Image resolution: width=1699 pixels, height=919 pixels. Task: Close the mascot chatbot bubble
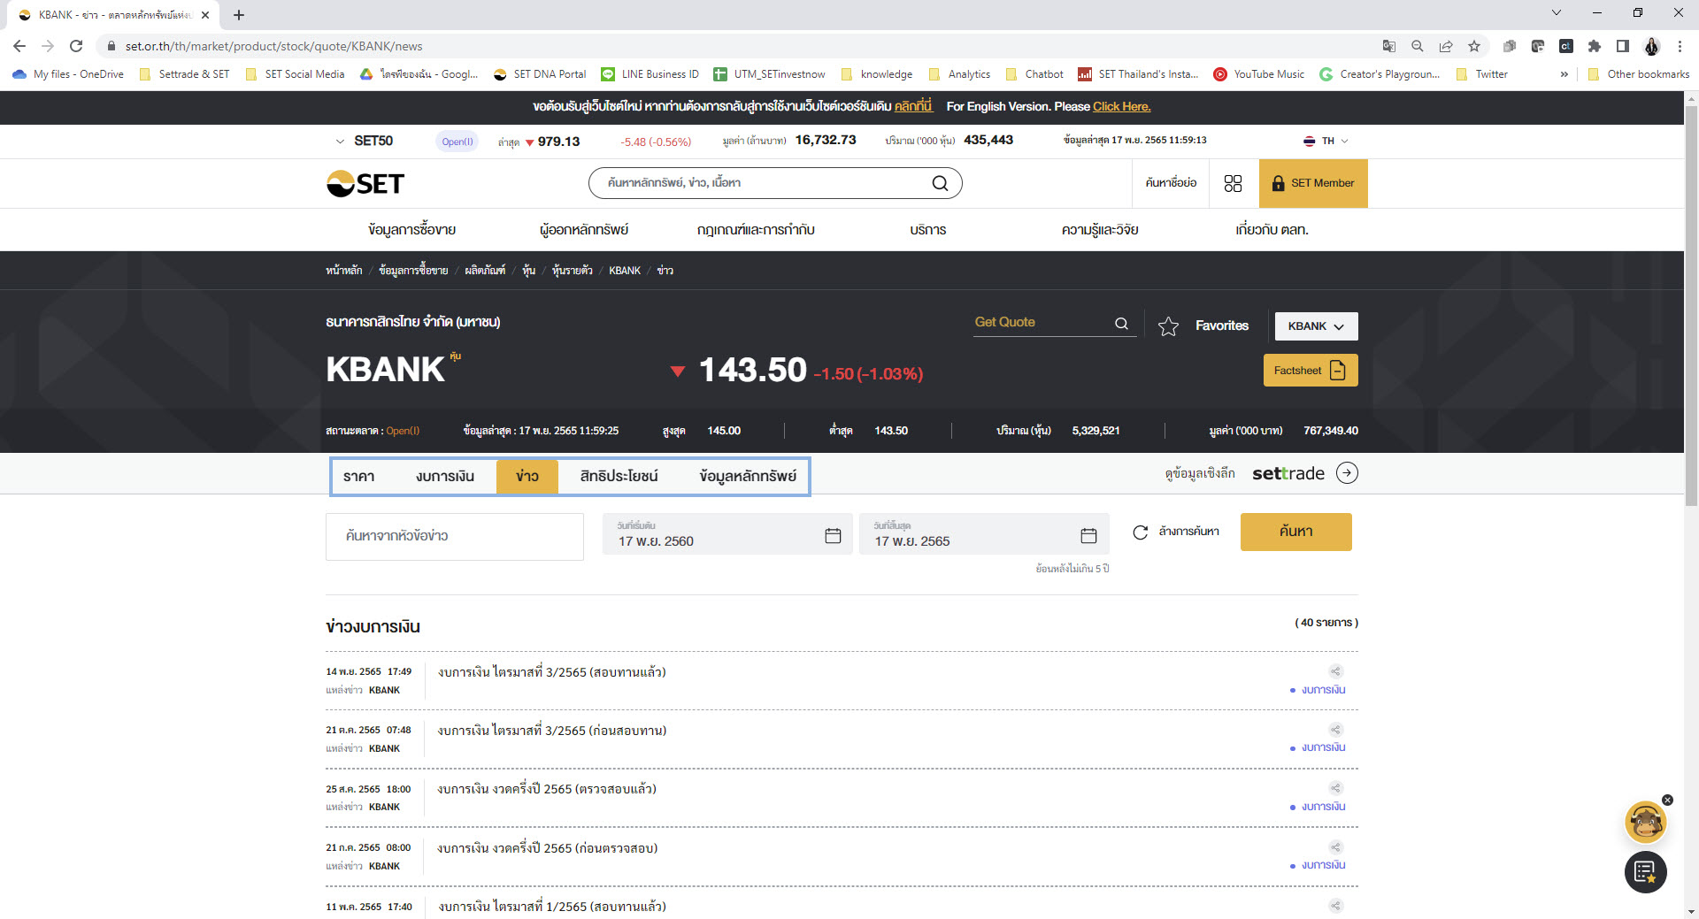click(1667, 800)
